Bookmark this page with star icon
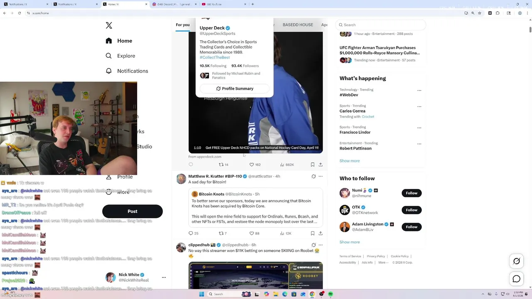Screen dimensions: 532x299 [x=480, y=13]
